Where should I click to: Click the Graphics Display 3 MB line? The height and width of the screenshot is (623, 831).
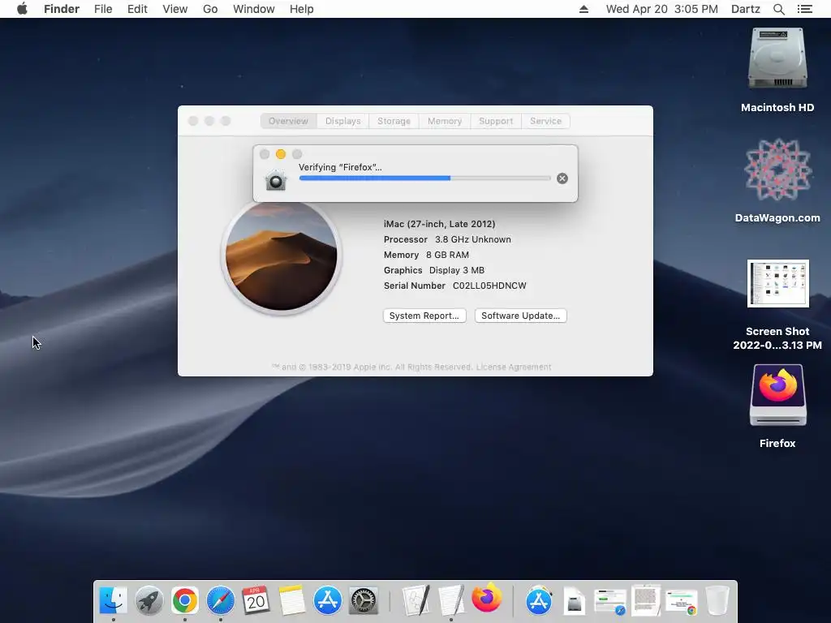coord(434,270)
